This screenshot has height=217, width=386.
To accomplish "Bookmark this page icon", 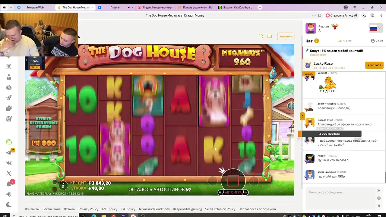I will (x=320, y=15).
